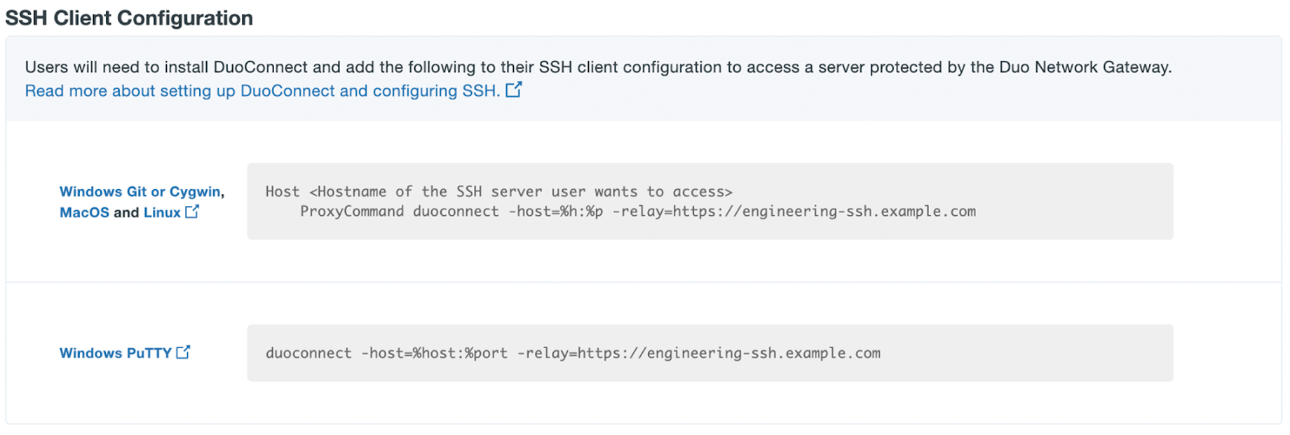
Task: Open the Windows Git or Cygwin link
Action: coord(140,192)
